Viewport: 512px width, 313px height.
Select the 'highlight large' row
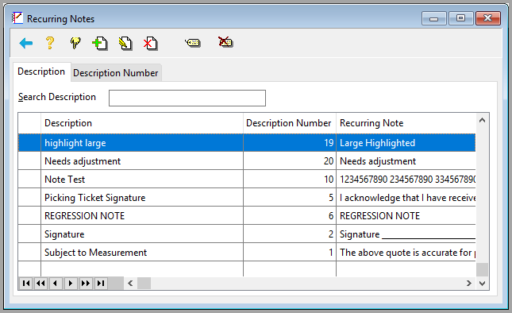(247, 143)
